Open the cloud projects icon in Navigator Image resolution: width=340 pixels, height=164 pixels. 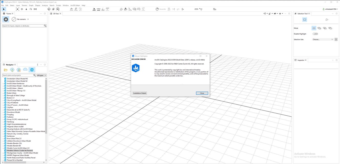(25, 70)
